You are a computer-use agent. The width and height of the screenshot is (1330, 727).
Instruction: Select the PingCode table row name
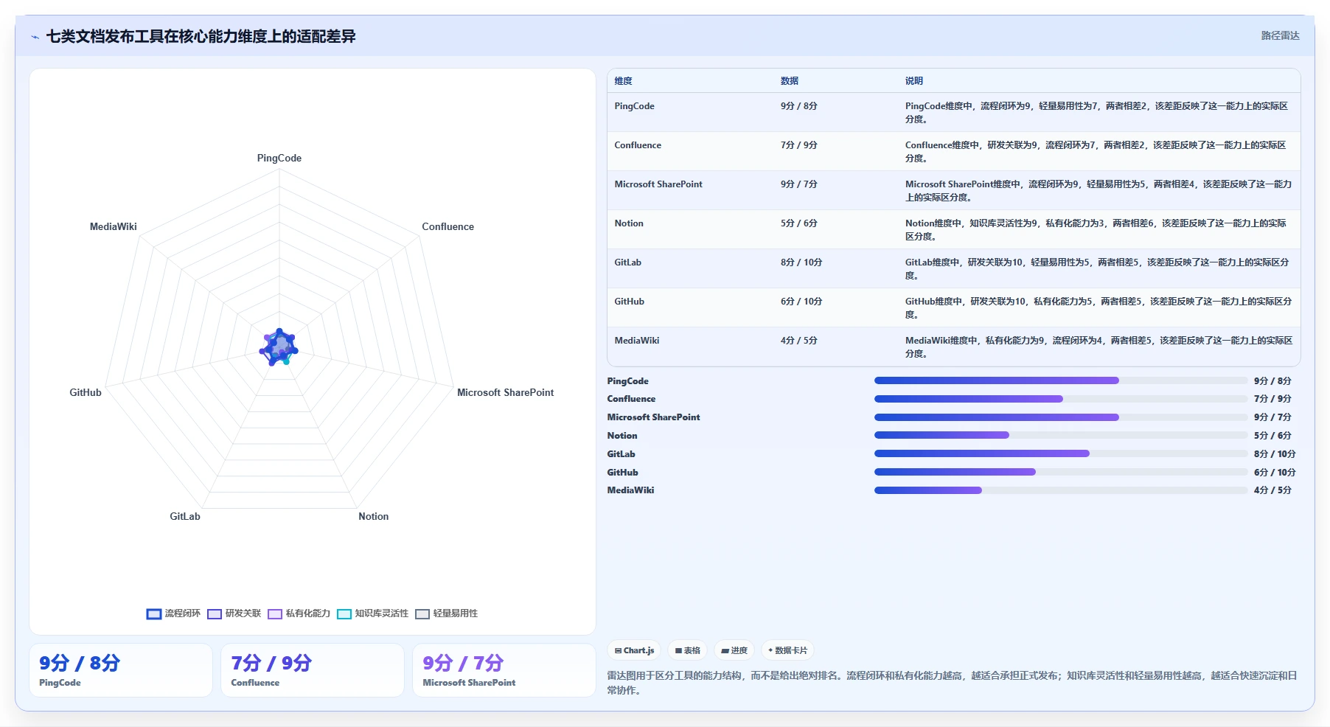pyautogui.click(x=634, y=106)
